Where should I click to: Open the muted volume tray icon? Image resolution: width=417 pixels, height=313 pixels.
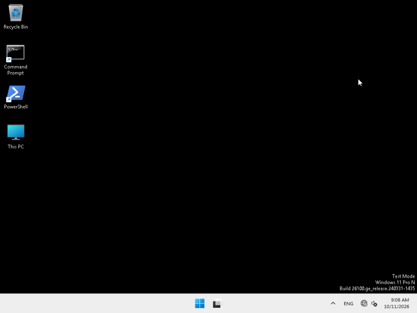(374, 304)
